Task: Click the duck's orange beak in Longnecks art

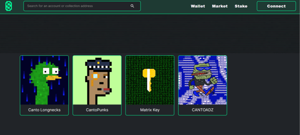Action: tap(53, 78)
